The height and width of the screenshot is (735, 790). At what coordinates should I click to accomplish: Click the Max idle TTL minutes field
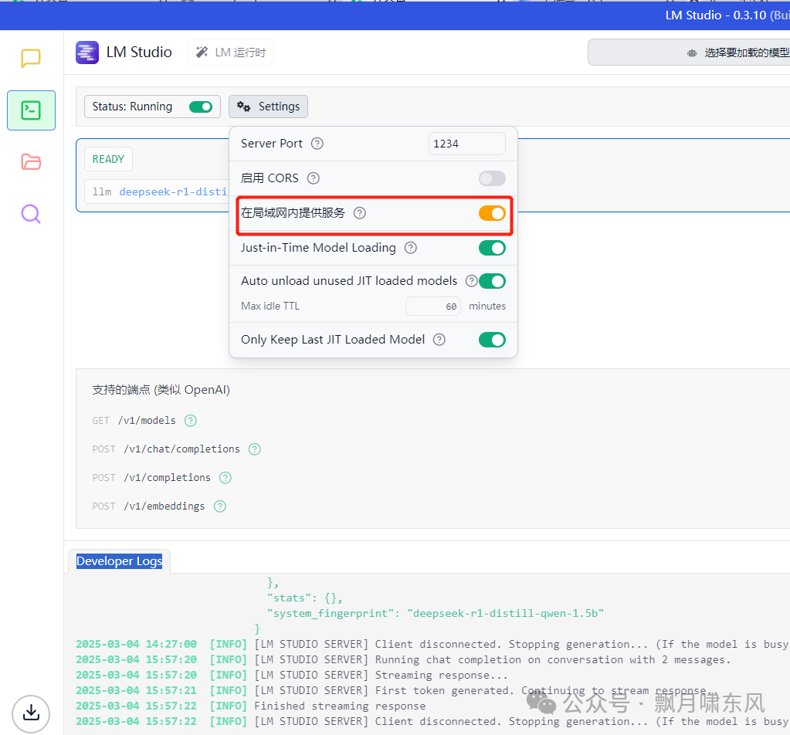[x=433, y=307]
